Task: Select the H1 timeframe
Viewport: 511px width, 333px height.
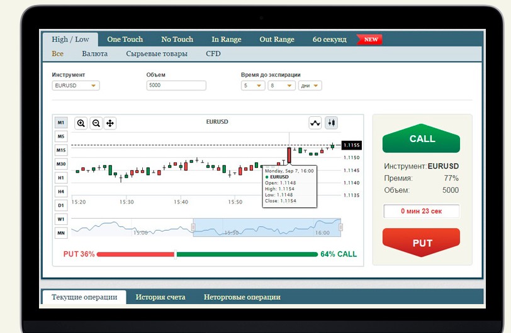Action: (61, 178)
